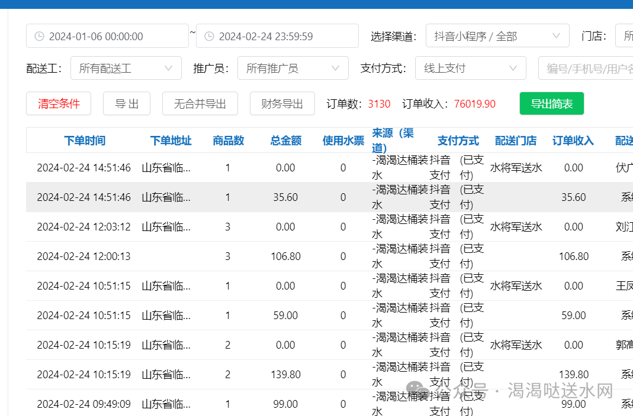The image size is (633, 416).
Task: Open the end date 2024-02-24 field
Action: (x=277, y=36)
